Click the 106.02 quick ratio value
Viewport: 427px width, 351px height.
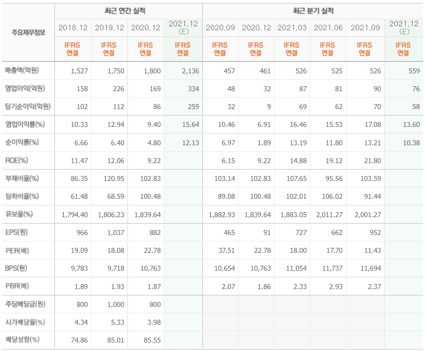[x=332, y=196]
